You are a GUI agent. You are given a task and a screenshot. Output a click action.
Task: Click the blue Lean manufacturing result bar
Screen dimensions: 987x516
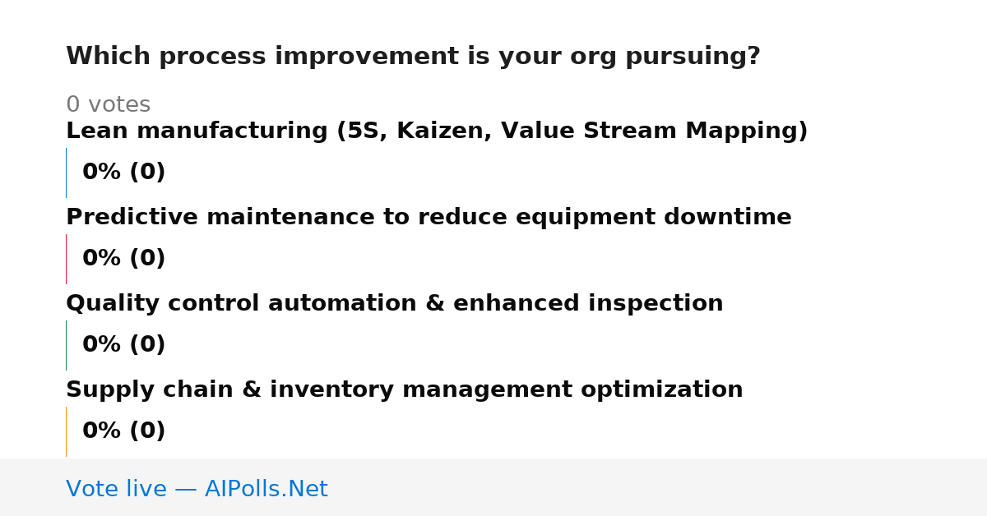(x=66, y=173)
